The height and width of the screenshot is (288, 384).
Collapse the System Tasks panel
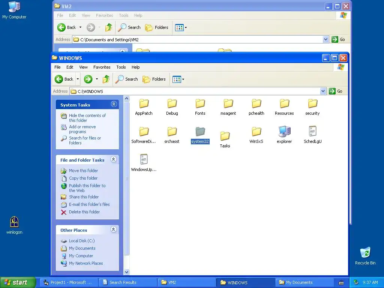tap(114, 104)
